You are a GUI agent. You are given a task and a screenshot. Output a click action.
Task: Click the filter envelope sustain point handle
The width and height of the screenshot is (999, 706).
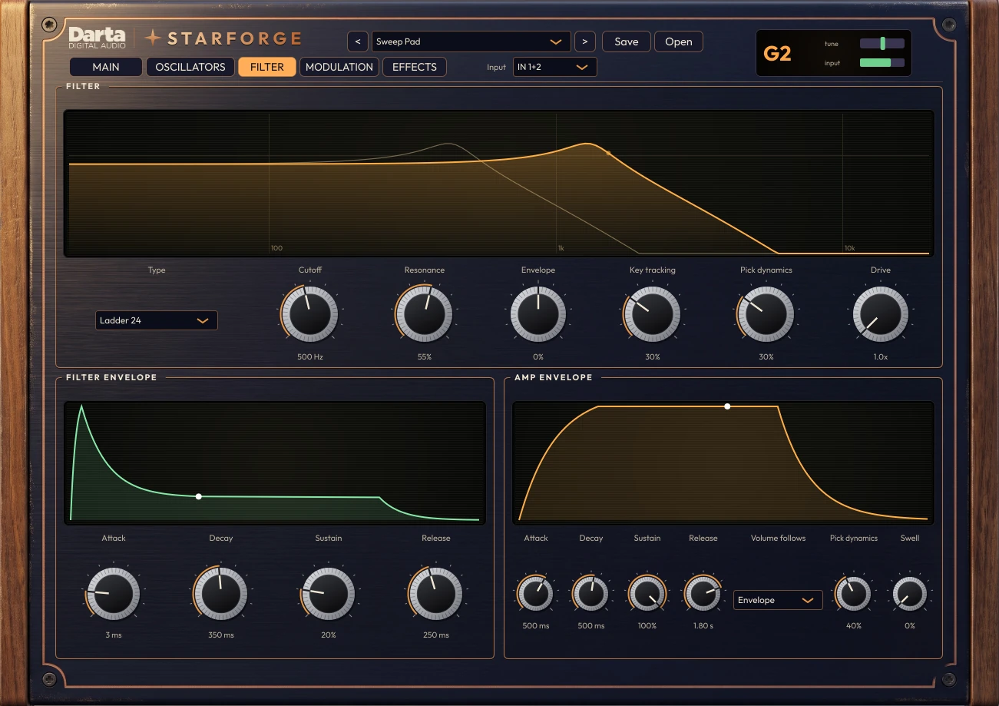click(198, 496)
